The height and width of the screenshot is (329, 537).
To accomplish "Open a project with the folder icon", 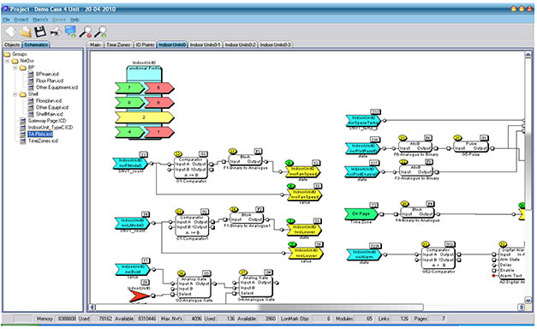I will click(x=26, y=32).
